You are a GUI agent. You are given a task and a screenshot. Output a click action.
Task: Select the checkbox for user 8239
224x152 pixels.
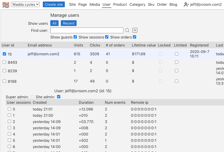coord(5,71)
